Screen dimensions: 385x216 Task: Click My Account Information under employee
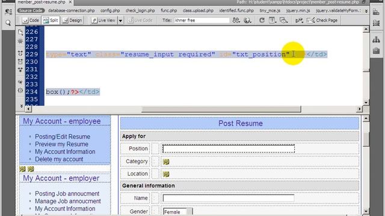pos(65,152)
